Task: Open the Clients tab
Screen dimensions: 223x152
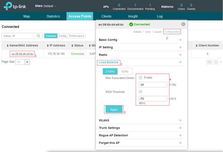Action: pyautogui.click(x=106, y=16)
